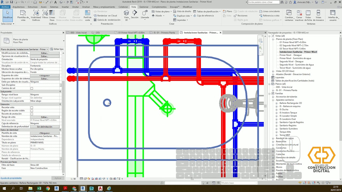The height and width of the screenshot is (192, 342).
Task: Arrange windows with Vistas de ficha
Action: (x=308, y=15)
